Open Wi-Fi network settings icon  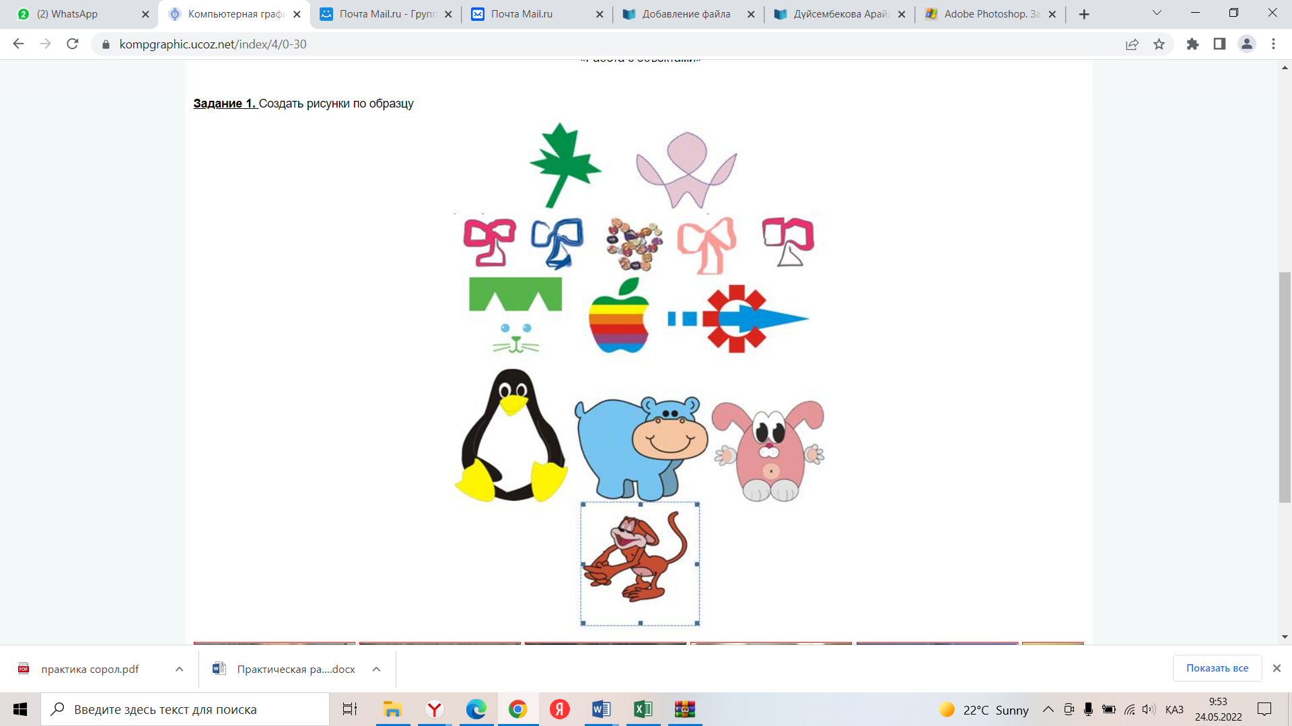click(x=1130, y=709)
